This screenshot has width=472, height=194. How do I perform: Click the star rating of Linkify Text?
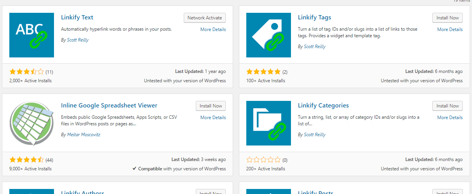coord(26,72)
